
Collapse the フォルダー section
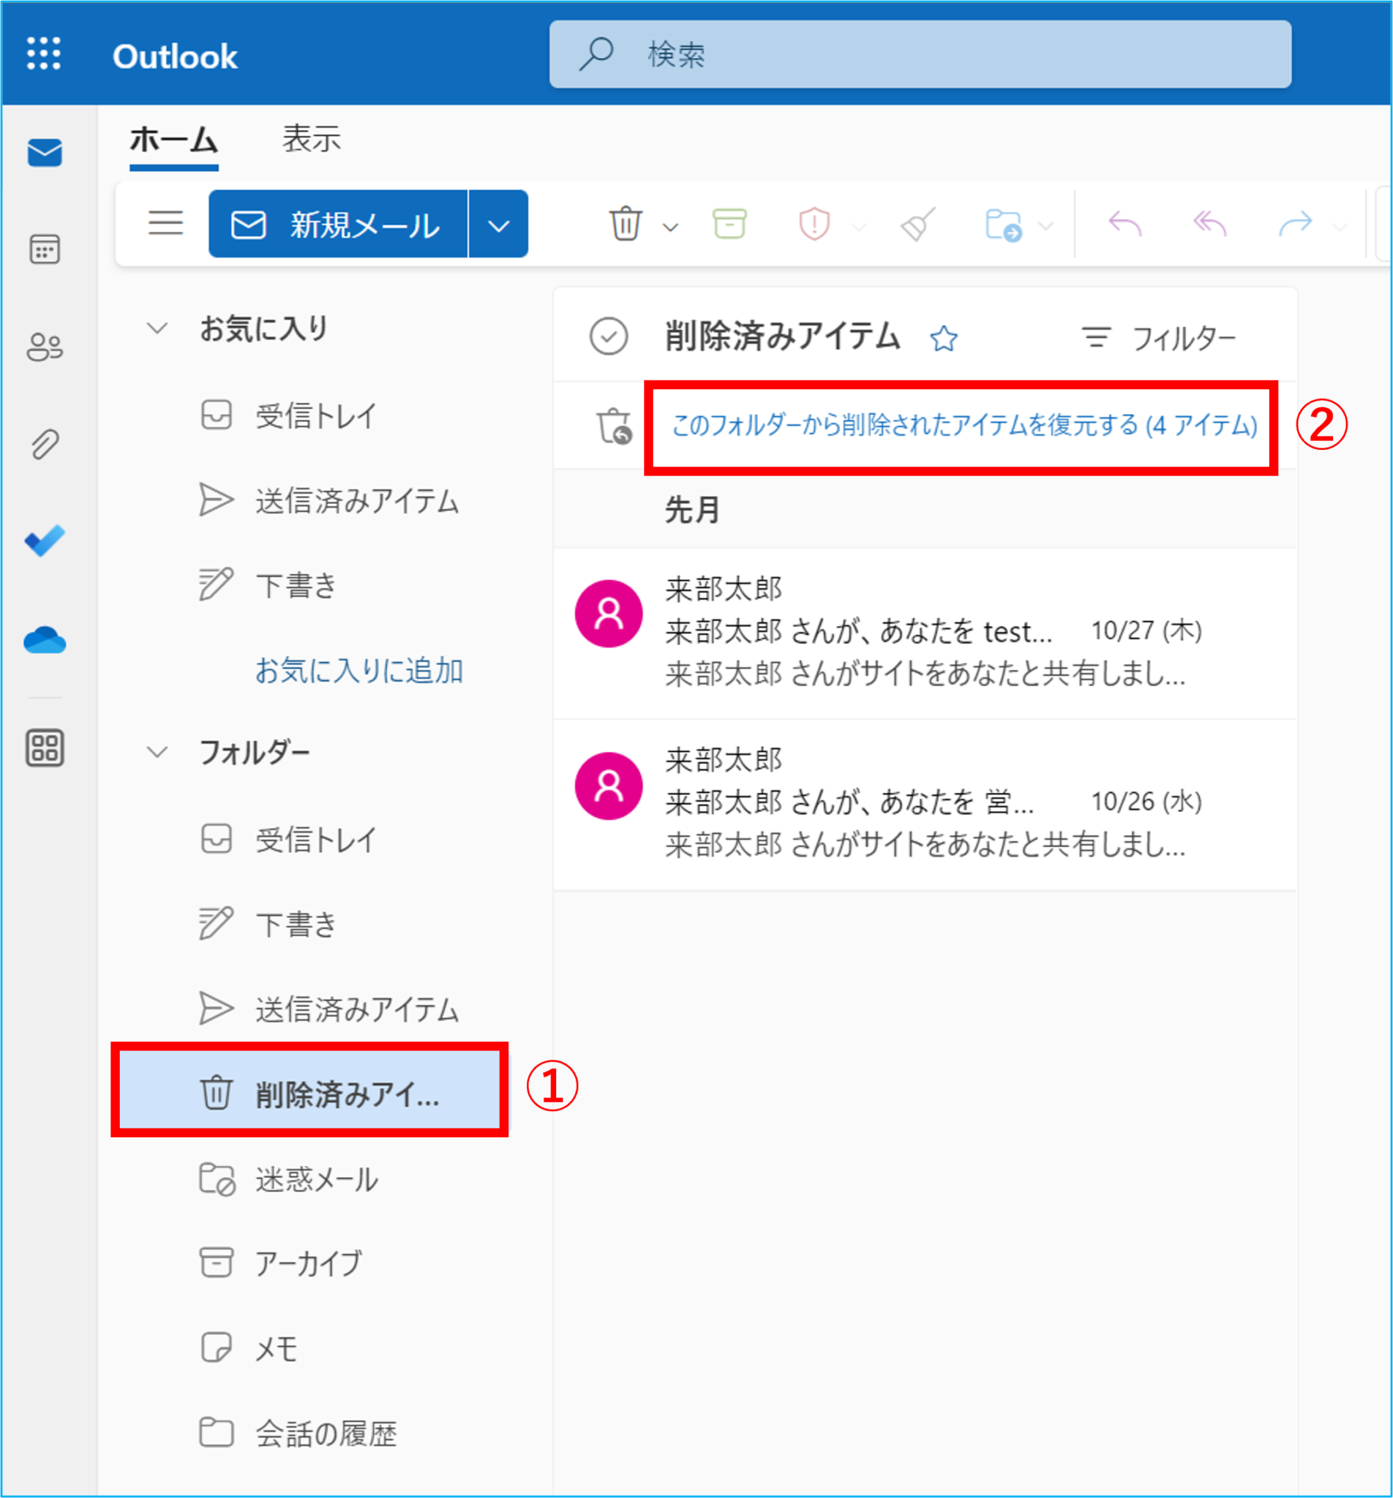coord(157,750)
